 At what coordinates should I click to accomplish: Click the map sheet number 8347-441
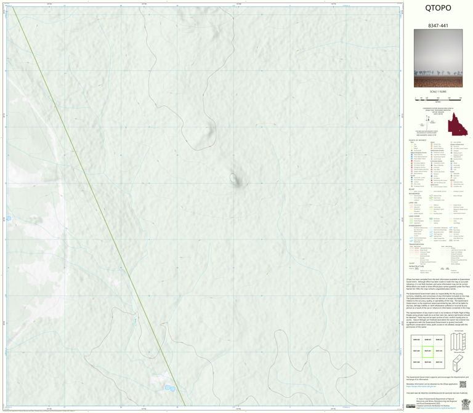coord(438,26)
